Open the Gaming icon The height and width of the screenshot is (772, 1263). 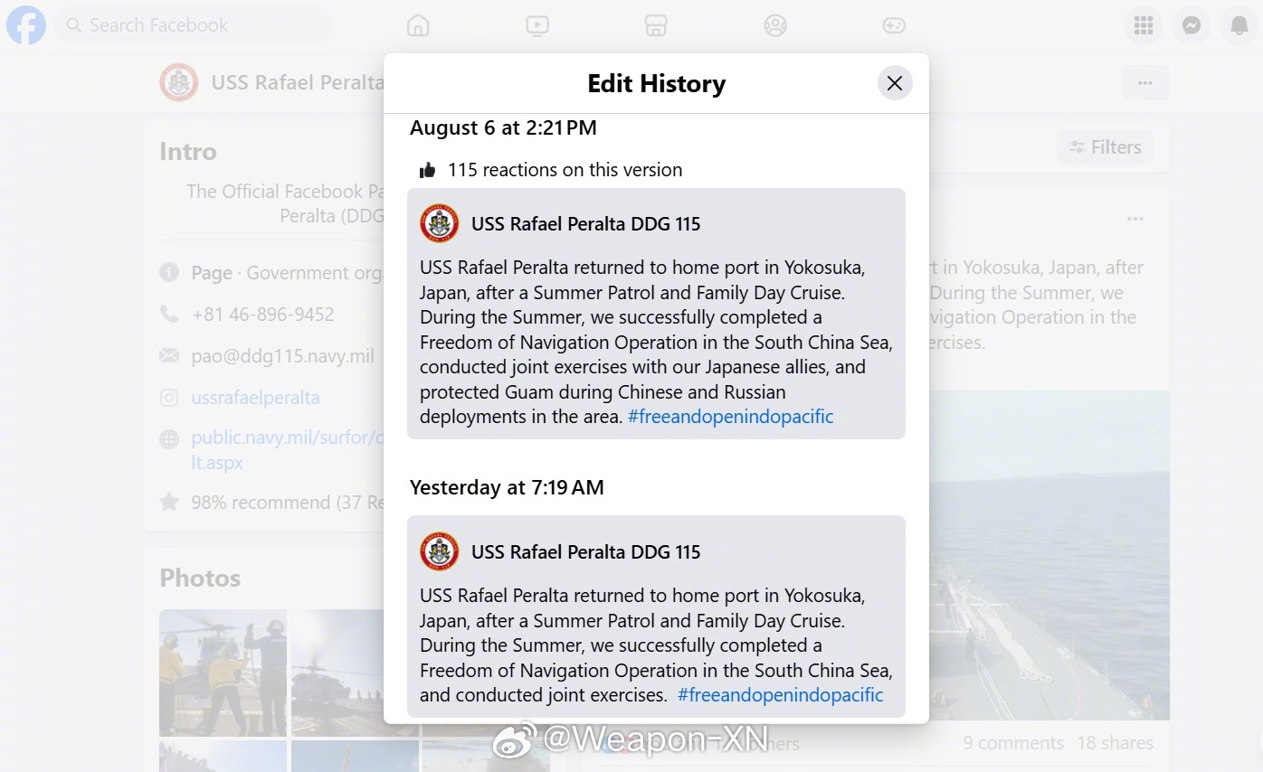pyautogui.click(x=894, y=25)
